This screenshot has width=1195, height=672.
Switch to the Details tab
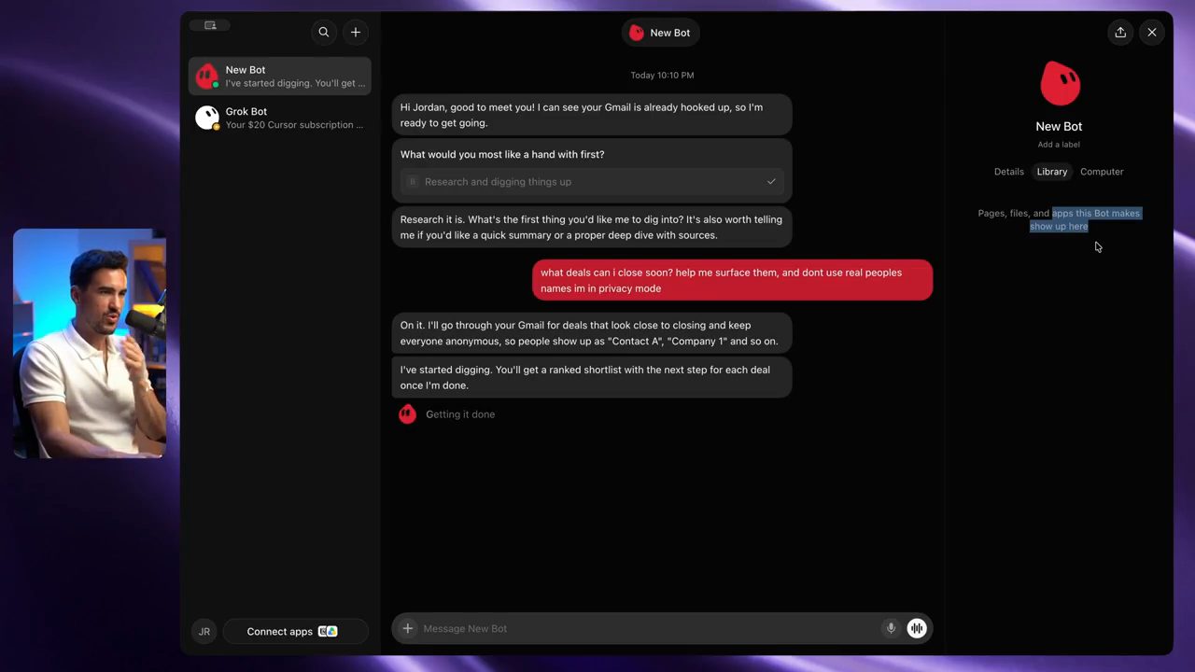1009,172
